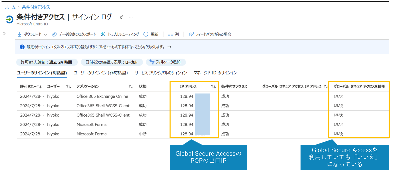Click the グローバル セキュア アクセスを使用 column header

(x=360, y=87)
